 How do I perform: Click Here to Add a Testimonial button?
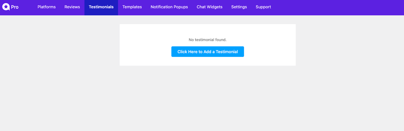point(208,51)
